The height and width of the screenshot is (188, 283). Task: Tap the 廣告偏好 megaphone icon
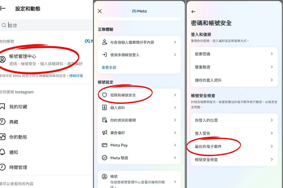click(104, 133)
